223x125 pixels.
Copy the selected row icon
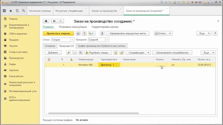click(x=75, y=53)
